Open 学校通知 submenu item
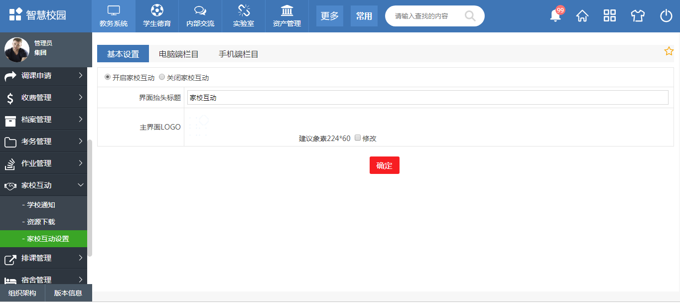Viewport: 680px width, 303px height. click(43, 205)
